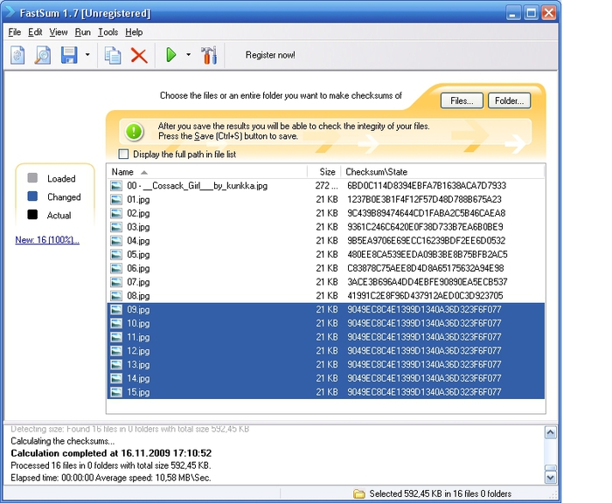Click the image icon beside 07.jpg
Viewport: 612px width, 503px height.
[116, 282]
